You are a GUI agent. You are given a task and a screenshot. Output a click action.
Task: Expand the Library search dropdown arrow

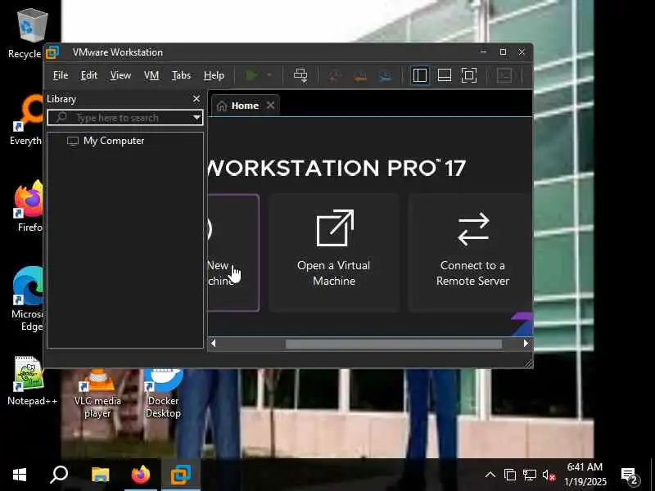pyautogui.click(x=196, y=118)
